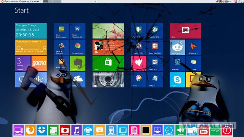
Task: Open the PowerPoint 2013 tile
Action: pyautogui.click(x=155, y=47)
